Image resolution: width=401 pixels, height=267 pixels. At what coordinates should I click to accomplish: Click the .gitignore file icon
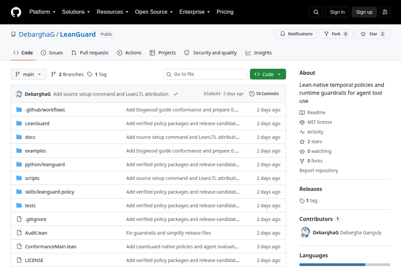pos(19,219)
